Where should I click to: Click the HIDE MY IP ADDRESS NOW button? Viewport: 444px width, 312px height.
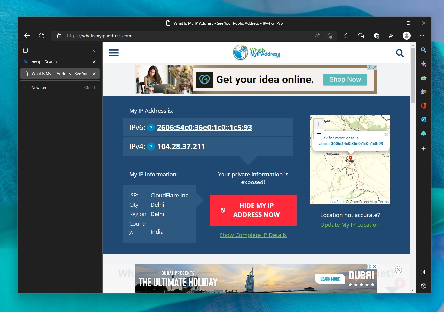[253, 210]
